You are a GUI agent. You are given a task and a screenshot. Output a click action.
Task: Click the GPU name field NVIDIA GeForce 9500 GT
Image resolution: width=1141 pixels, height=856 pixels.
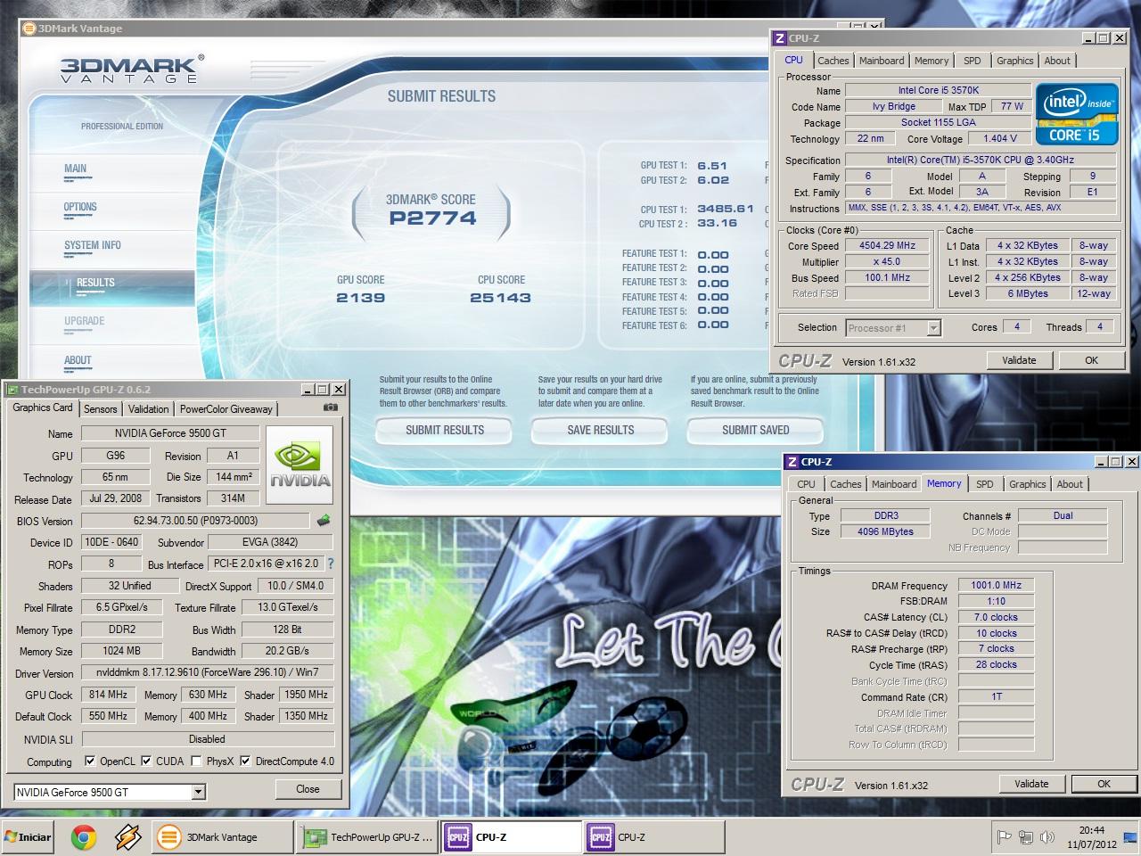pyautogui.click(x=170, y=433)
